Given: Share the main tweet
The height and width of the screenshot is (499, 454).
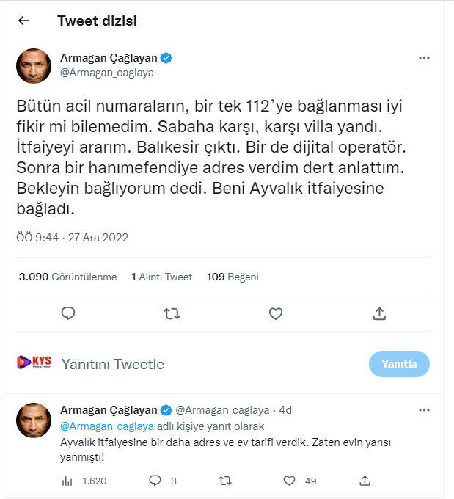Looking at the screenshot, I should (379, 314).
